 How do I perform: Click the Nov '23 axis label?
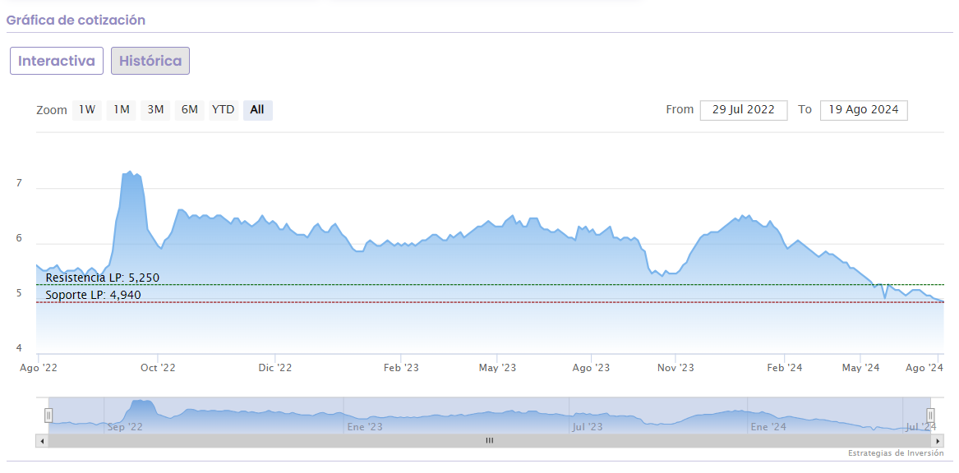(x=675, y=368)
